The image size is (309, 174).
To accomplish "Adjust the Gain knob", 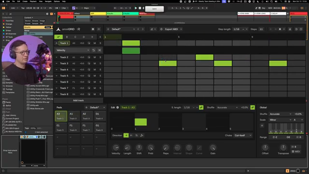I will point(212,148).
